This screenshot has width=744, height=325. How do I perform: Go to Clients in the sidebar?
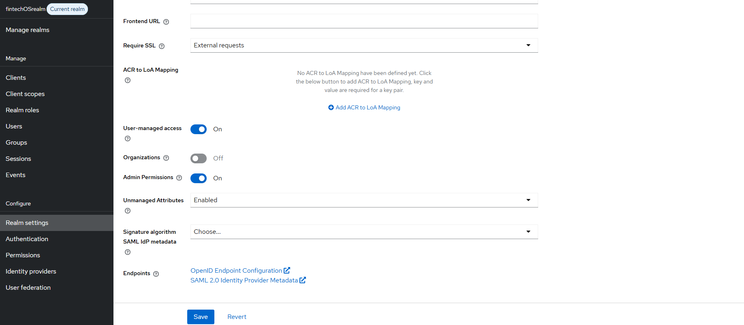pos(16,78)
